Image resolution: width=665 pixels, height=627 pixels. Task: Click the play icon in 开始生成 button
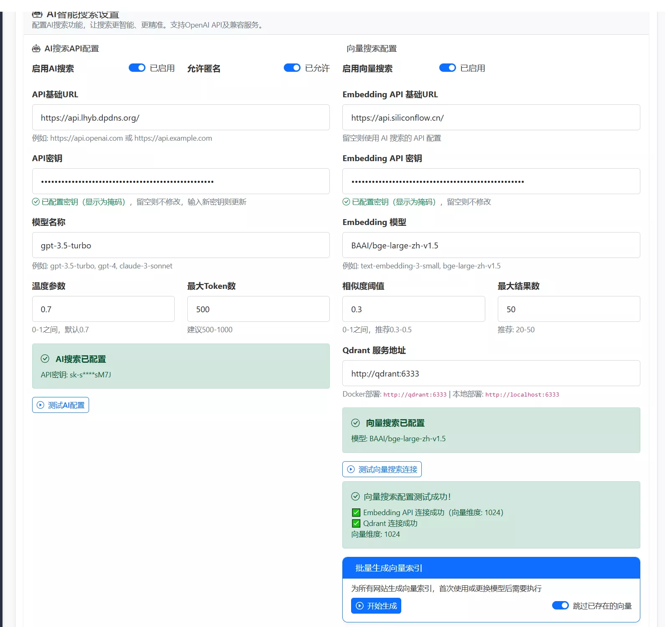click(359, 606)
